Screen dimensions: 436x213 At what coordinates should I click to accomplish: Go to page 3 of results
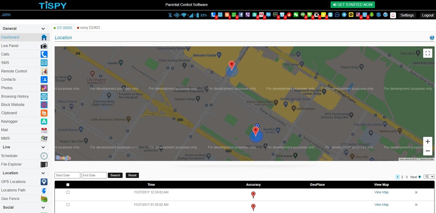point(407,177)
